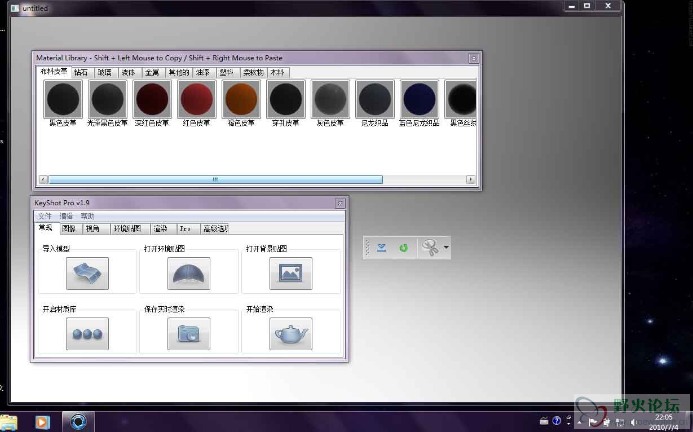
Task: Open the 高级选项 tab
Action: (x=215, y=228)
